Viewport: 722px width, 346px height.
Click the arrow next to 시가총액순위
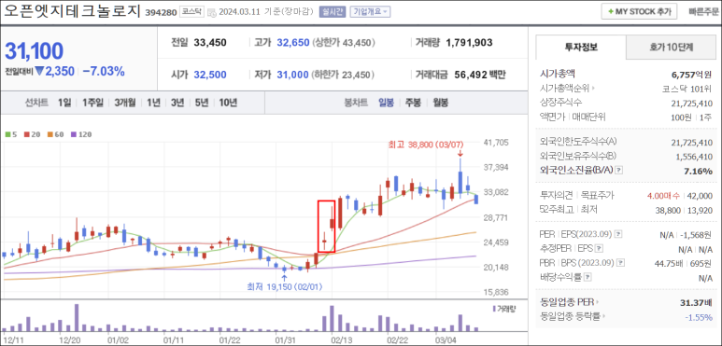[x=593, y=89]
